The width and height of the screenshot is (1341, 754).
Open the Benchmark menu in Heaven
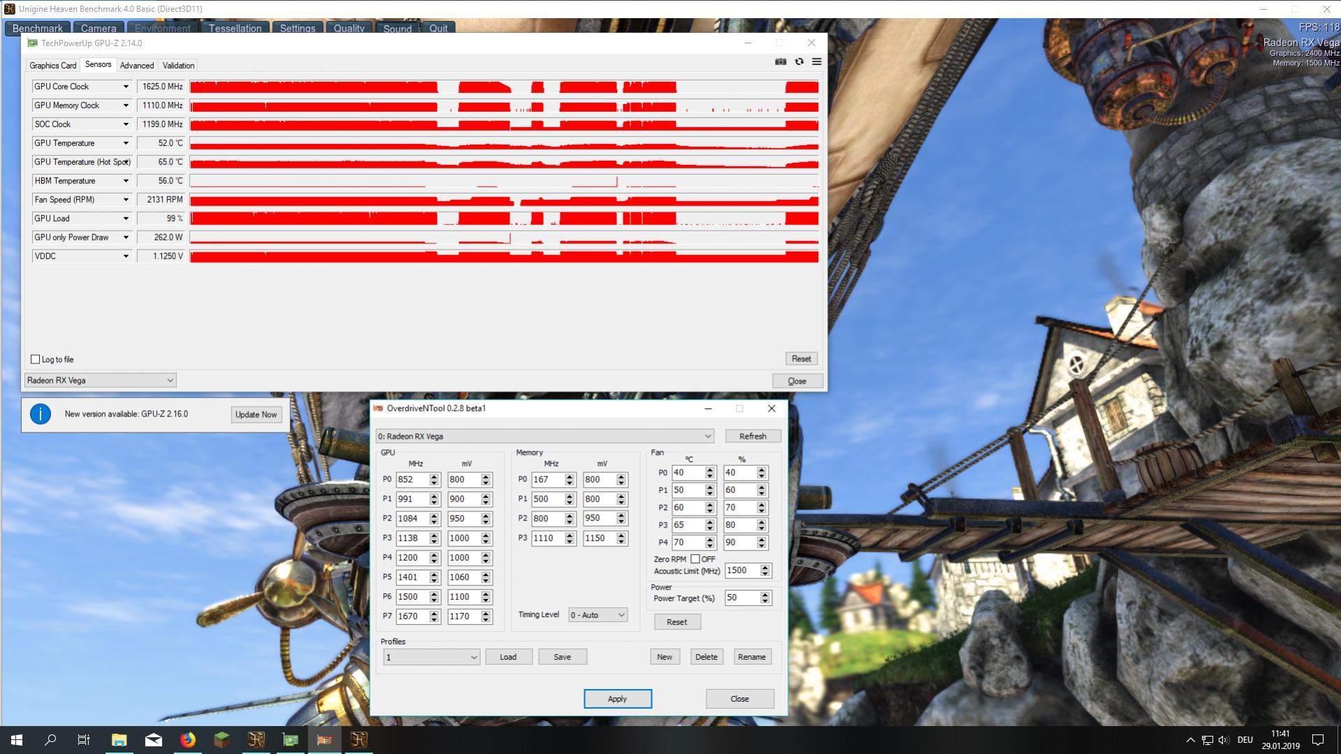[38, 28]
